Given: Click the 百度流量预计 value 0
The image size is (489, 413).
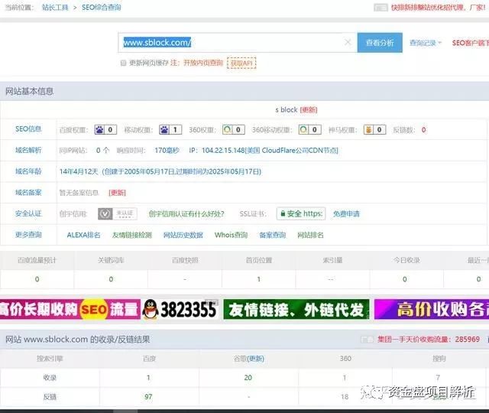Looking at the screenshot, I should (x=37, y=279).
